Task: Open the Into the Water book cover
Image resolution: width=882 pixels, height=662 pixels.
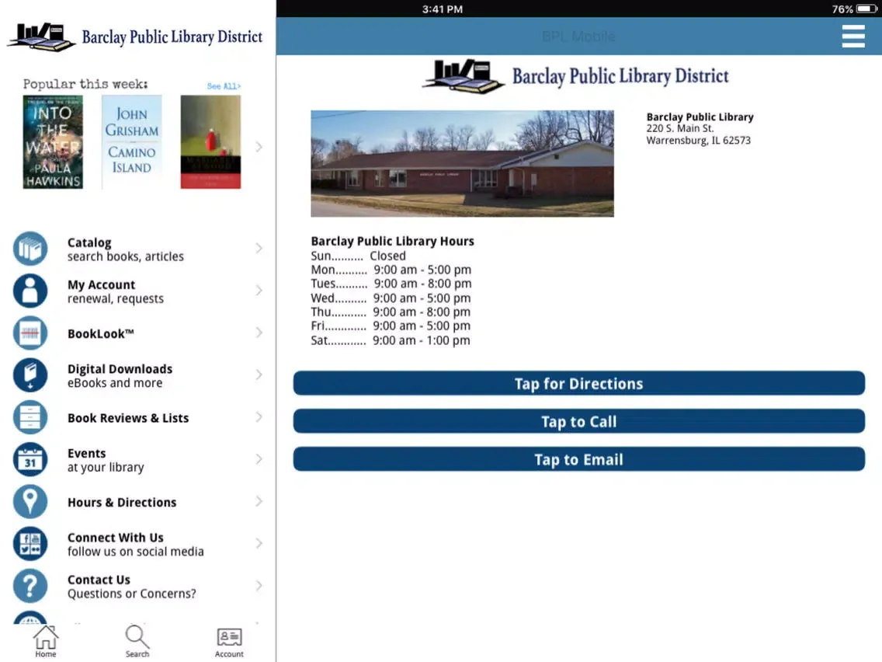Action: coord(53,142)
